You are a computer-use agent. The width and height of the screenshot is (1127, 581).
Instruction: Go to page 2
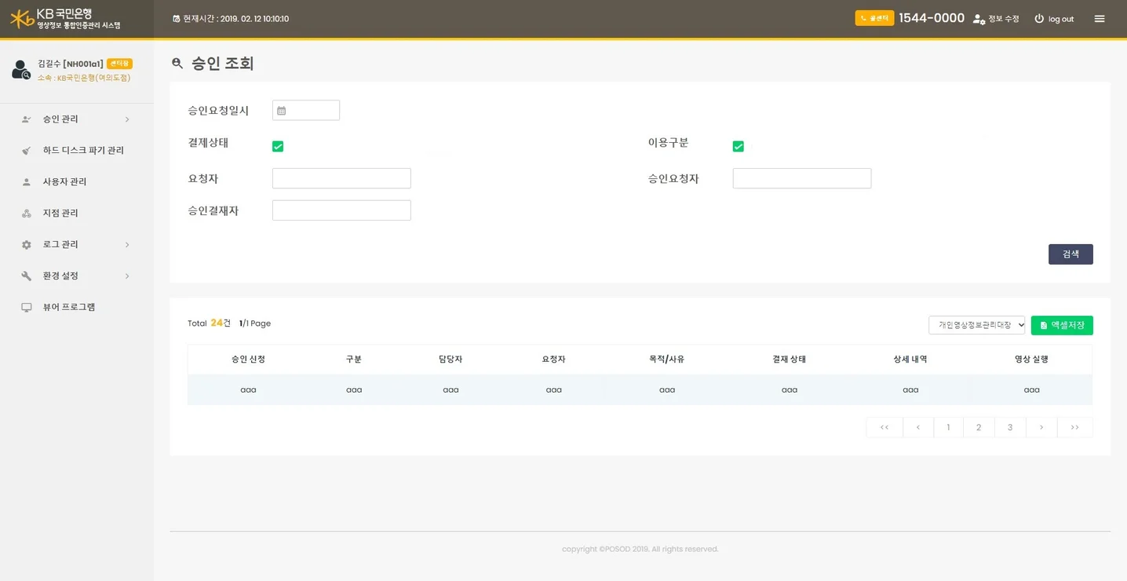click(x=979, y=427)
